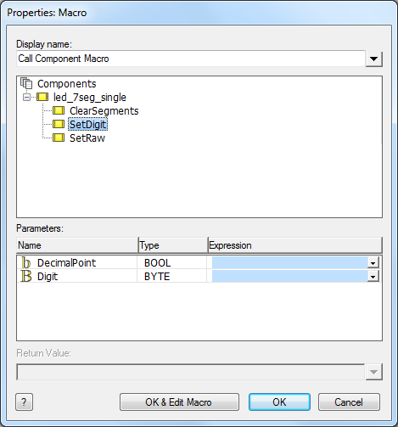Screen dimensions: 398x427
Task: Confirm with the OK button
Action: click(279, 402)
